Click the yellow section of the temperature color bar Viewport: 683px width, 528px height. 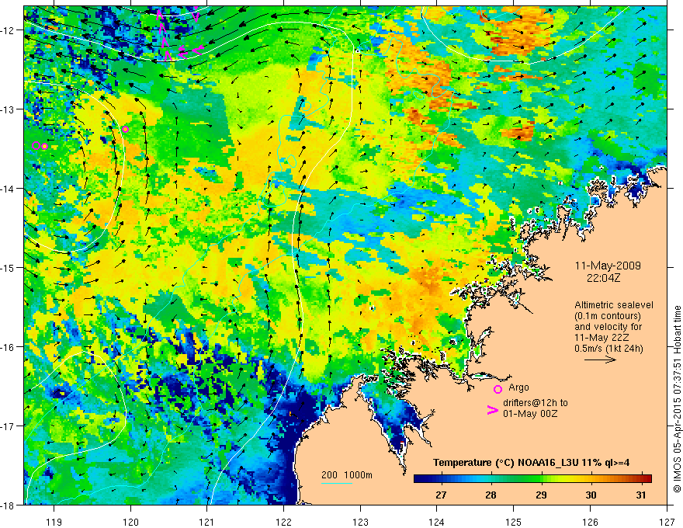[x=567, y=479]
